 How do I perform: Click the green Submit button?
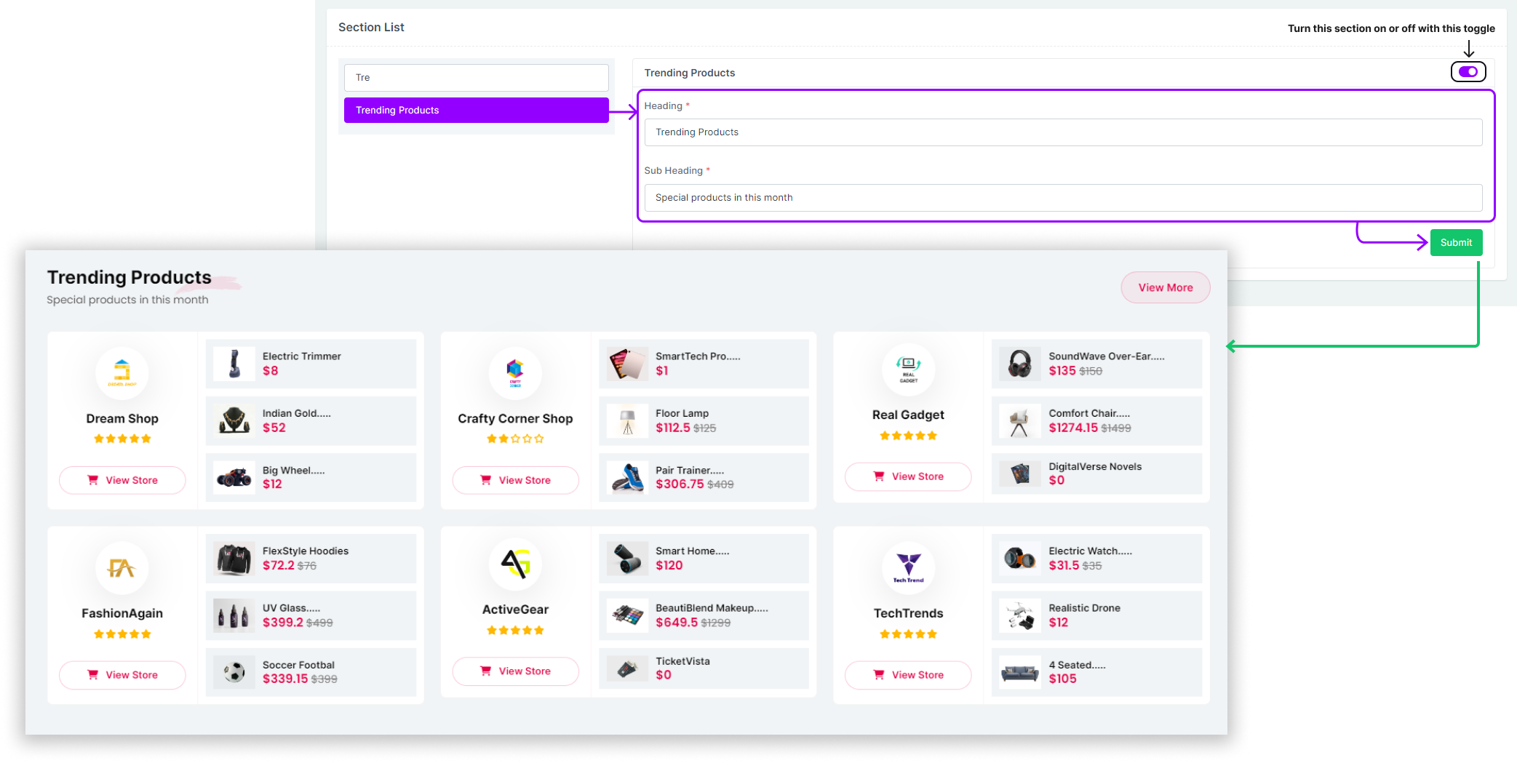pyautogui.click(x=1455, y=242)
